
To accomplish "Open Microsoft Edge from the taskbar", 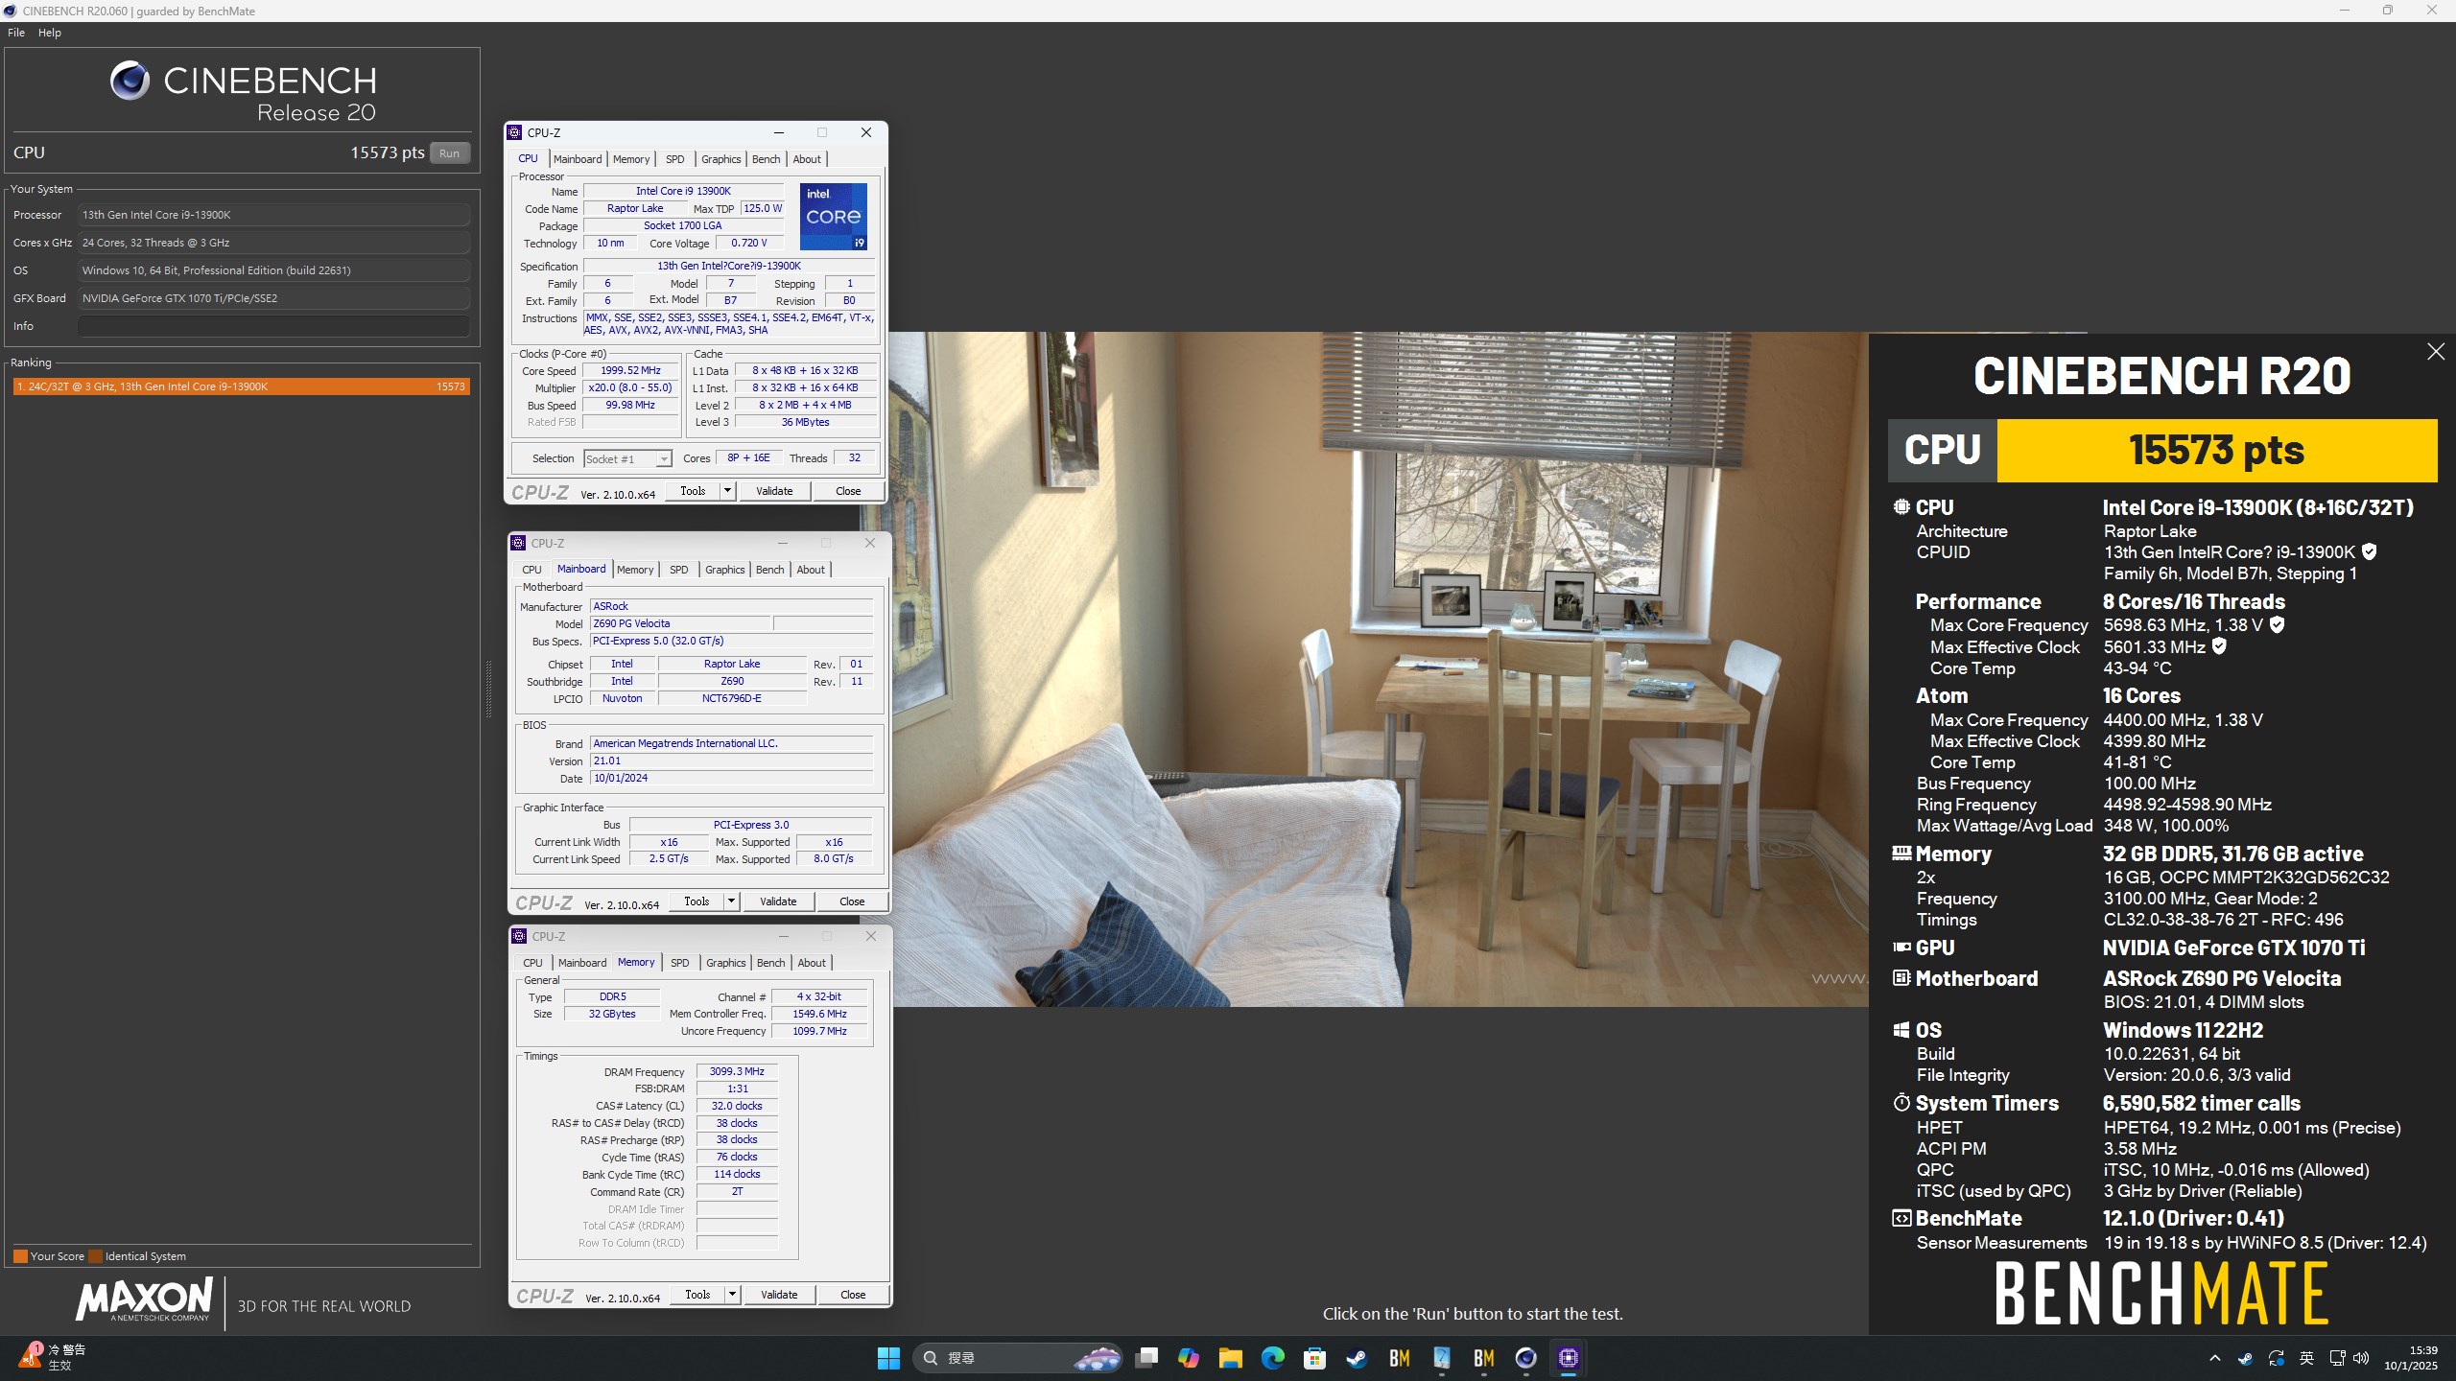I will (1273, 1358).
